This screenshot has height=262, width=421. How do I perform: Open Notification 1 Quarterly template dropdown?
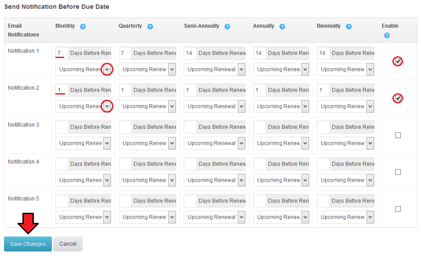click(x=147, y=69)
